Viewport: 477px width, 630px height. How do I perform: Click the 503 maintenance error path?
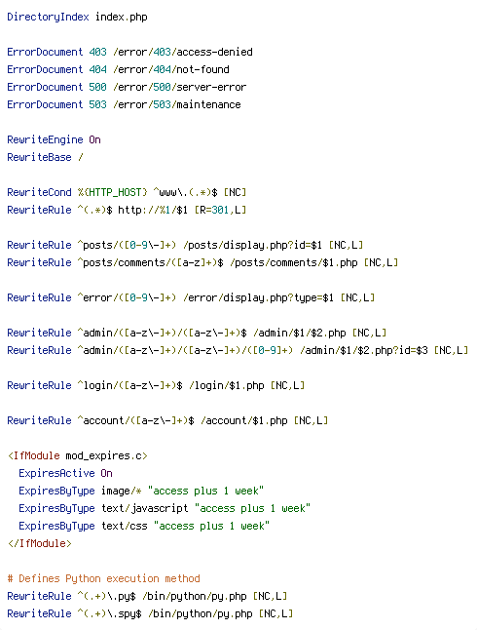177,105
